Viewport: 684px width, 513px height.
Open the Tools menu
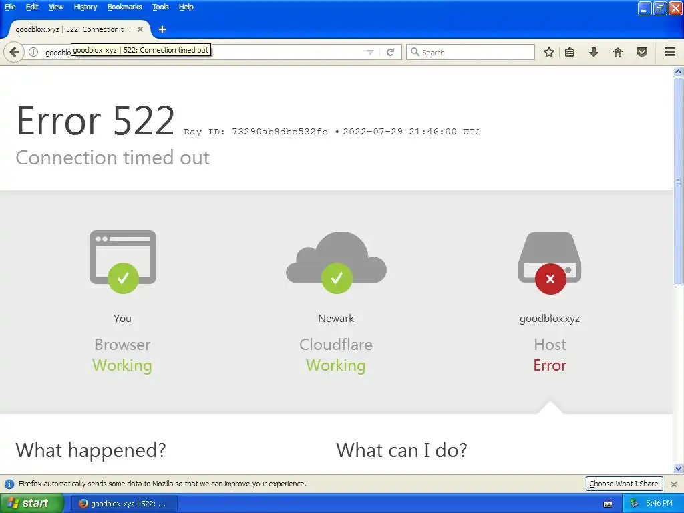coord(160,7)
